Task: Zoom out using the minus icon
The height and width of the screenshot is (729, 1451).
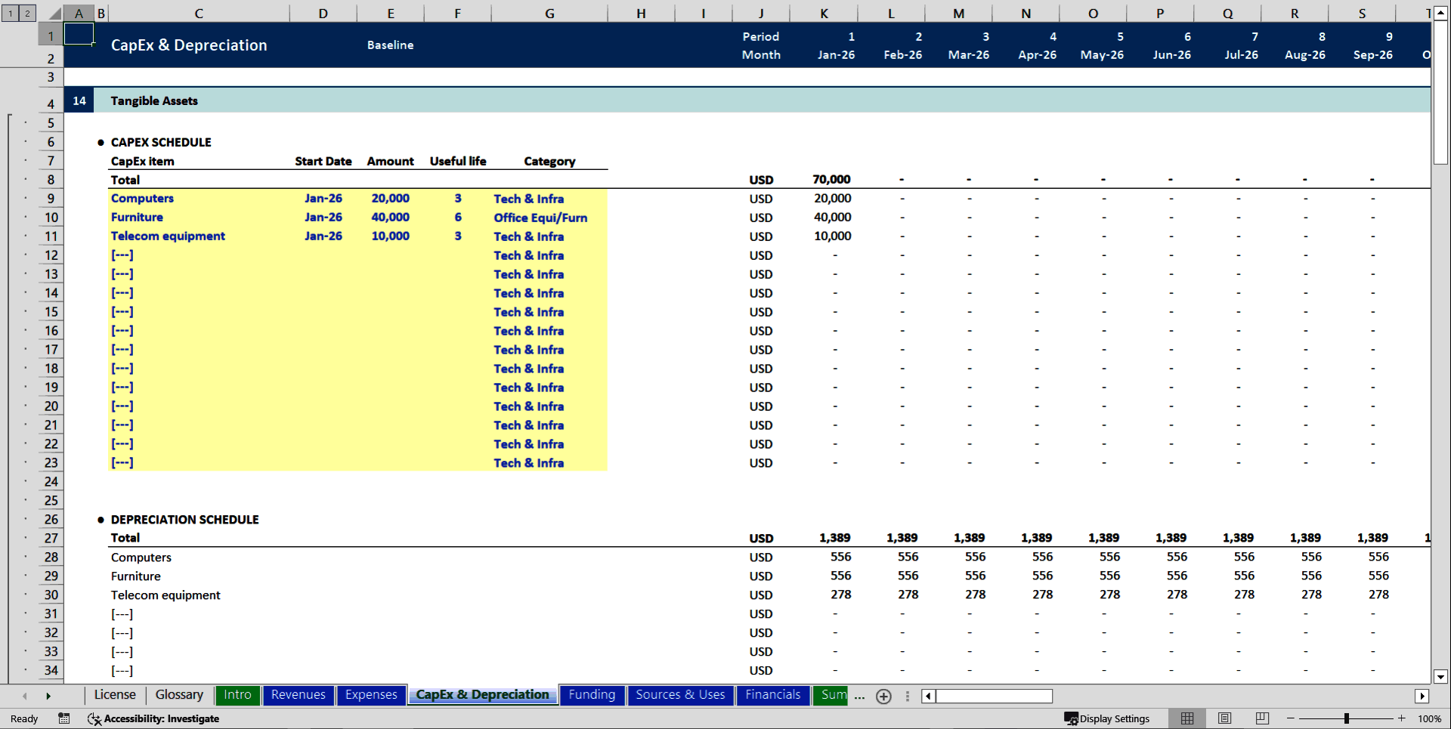Action: click(1290, 718)
